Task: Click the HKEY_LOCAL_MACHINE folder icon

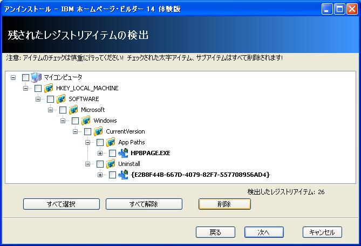Action: [x=49, y=88]
